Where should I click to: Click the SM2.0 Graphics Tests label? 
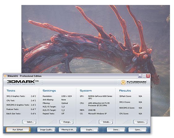[16, 96]
